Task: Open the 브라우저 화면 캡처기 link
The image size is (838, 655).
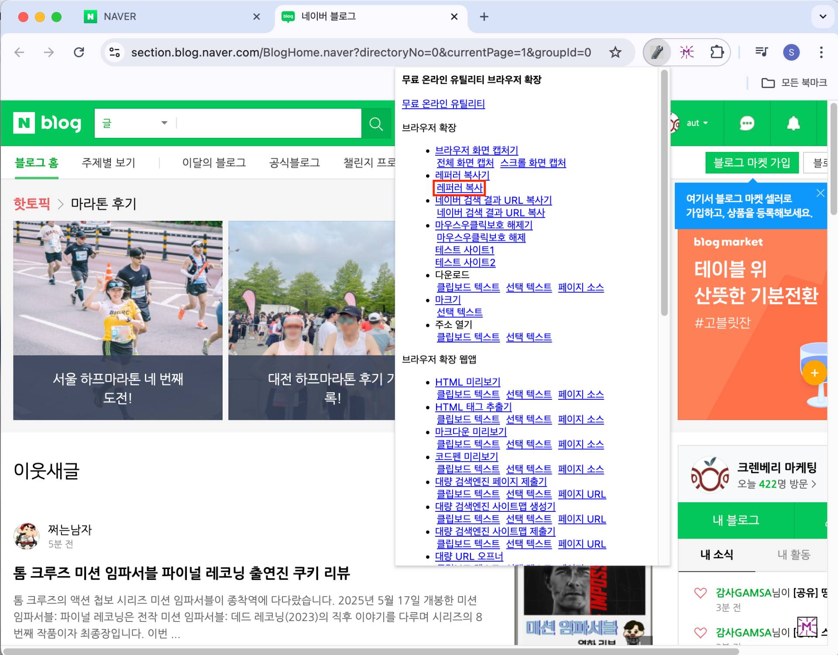Action: pyautogui.click(x=477, y=150)
